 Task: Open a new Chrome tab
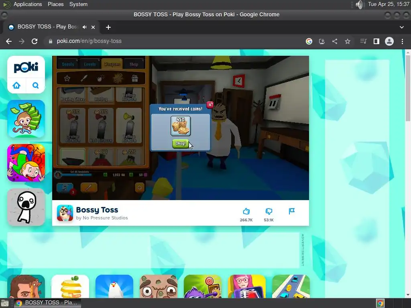pyautogui.click(x=108, y=27)
